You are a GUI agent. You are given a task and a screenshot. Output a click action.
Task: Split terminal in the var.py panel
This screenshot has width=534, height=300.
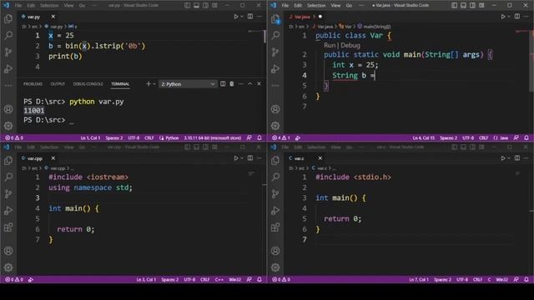tap(223, 83)
